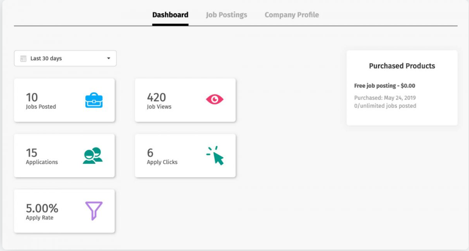Click the 5.00% Apply Rate card
The image size is (469, 251).
click(64, 211)
